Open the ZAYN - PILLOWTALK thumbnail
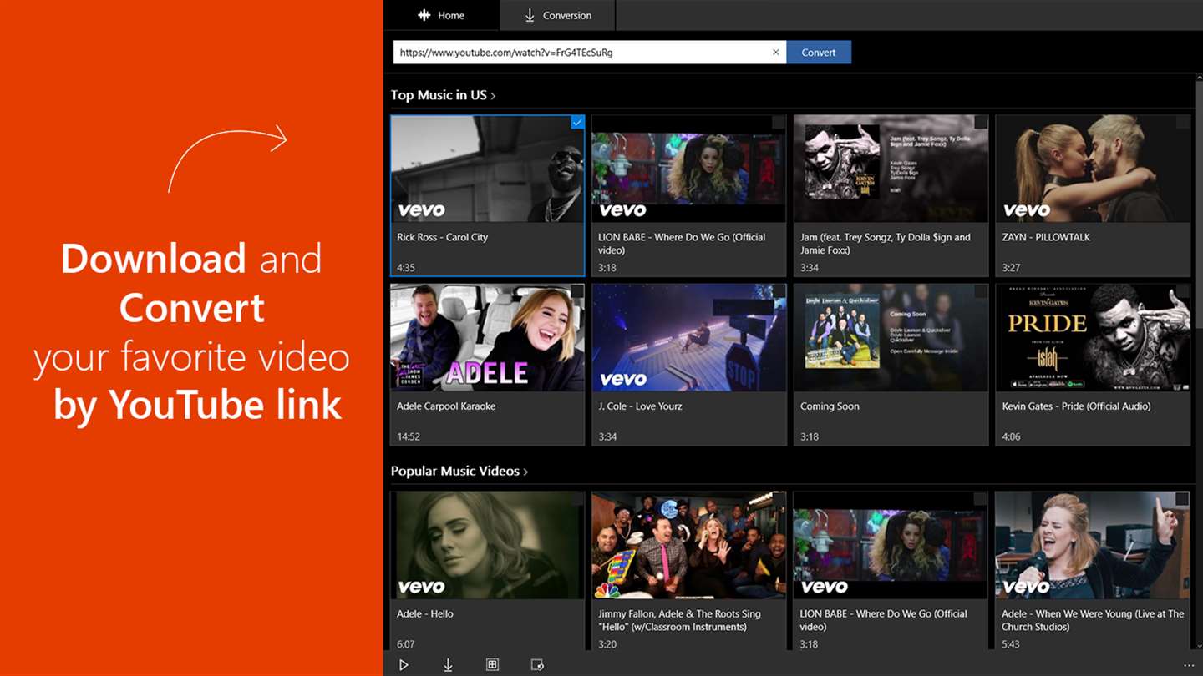 coord(1093,169)
